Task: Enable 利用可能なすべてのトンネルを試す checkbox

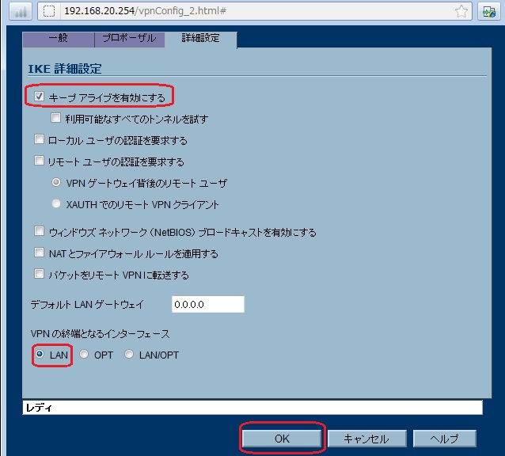Action: (55, 117)
